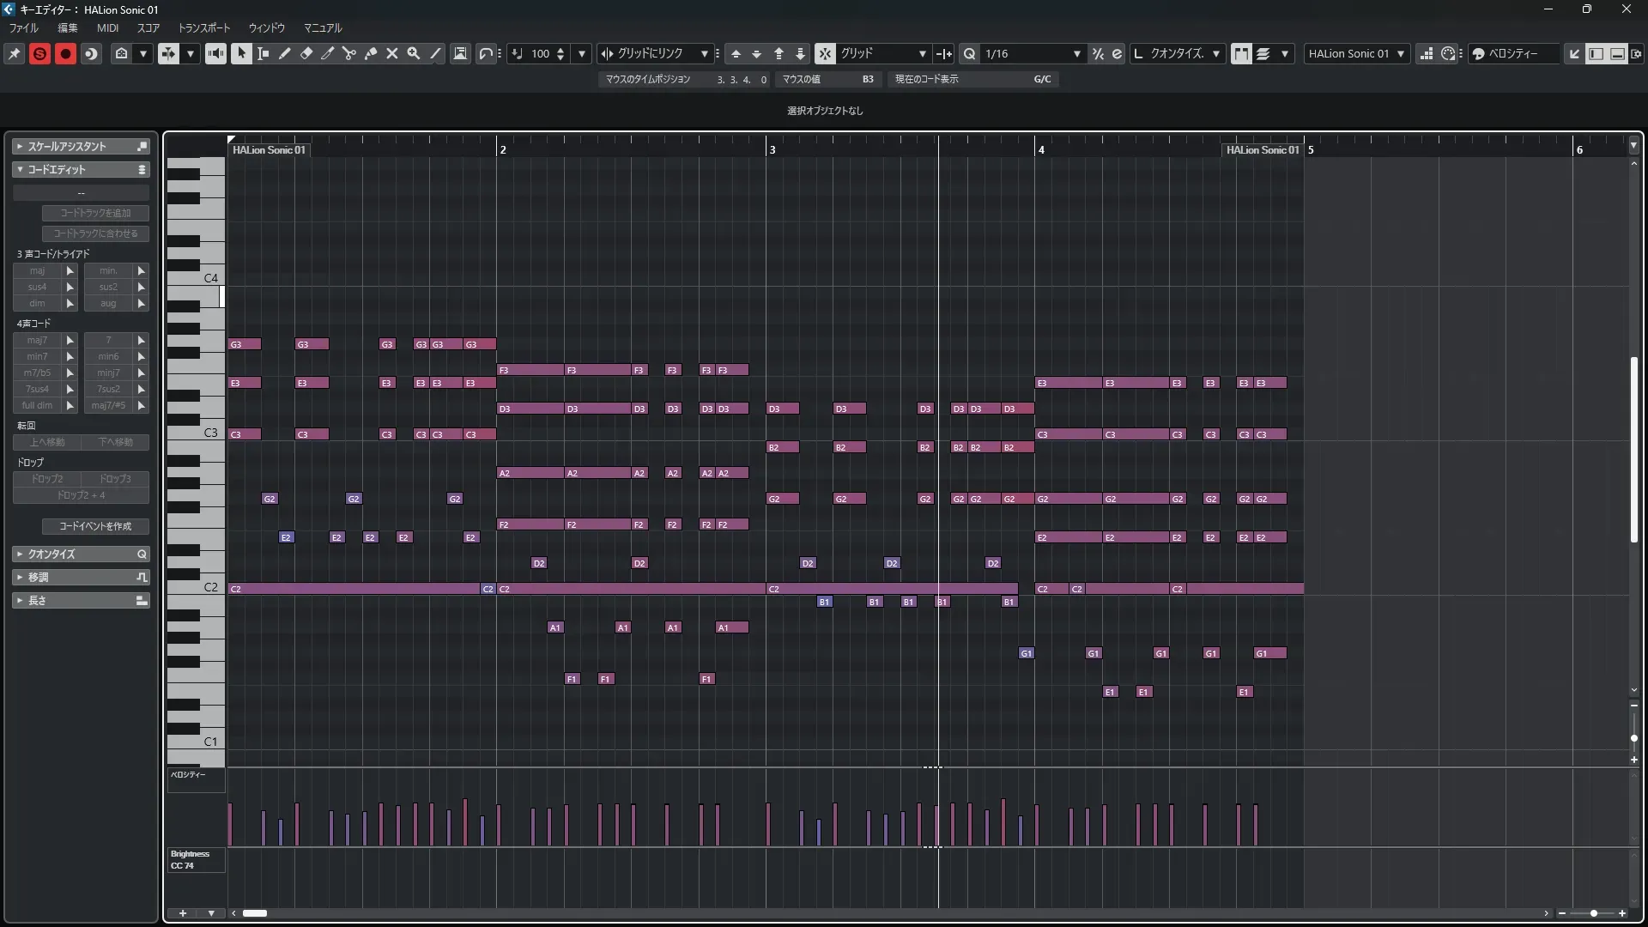Open the 1/16 quantize preset dropdown
This screenshot has width=1648, height=927.
[x=1076, y=53]
